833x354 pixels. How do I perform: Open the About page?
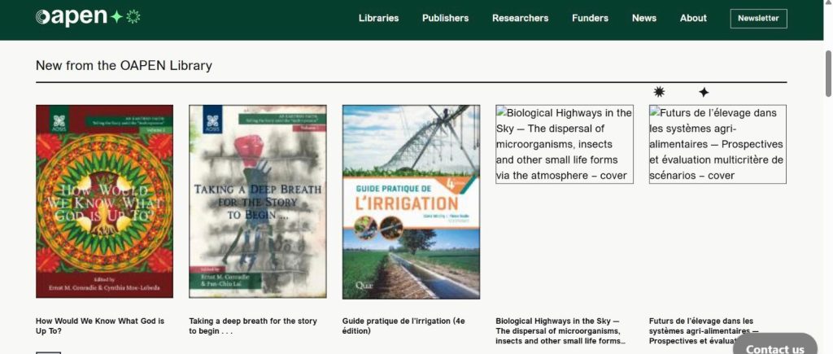pyautogui.click(x=693, y=18)
